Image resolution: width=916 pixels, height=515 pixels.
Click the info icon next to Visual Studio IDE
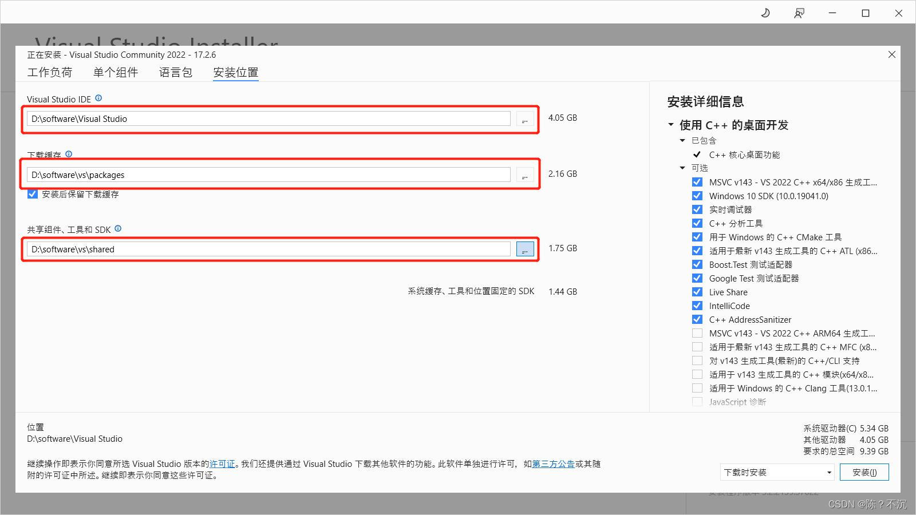[98, 98]
